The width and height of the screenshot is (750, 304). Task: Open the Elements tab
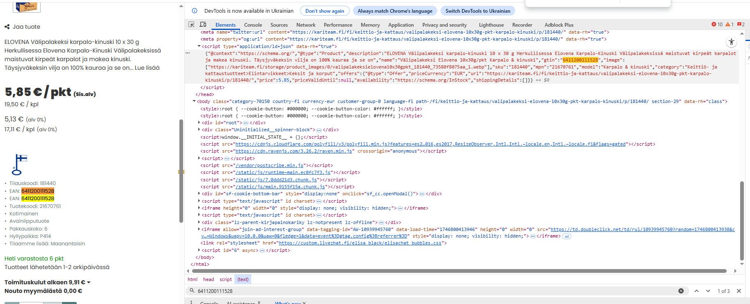pos(225,25)
